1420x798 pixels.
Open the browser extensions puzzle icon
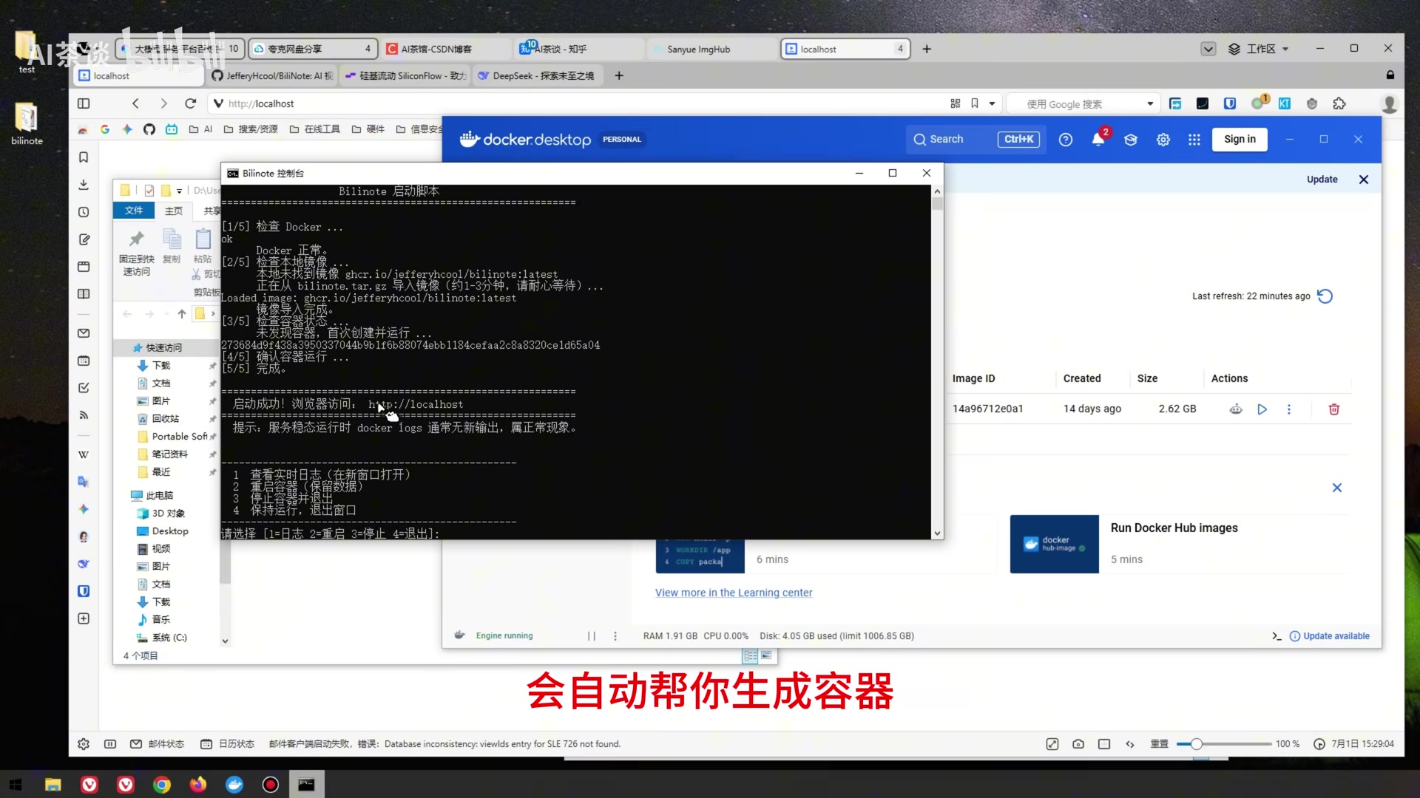pos(1339,104)
